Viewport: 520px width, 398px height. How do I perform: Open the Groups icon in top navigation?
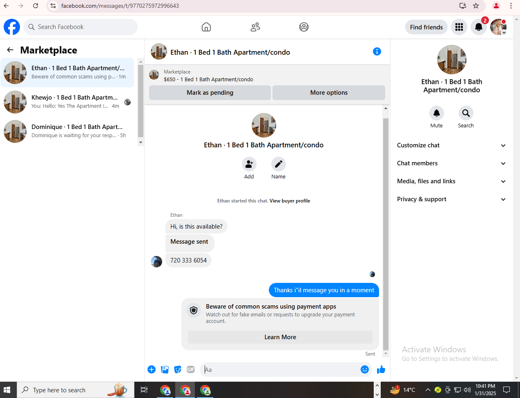(x=304, y=27)
